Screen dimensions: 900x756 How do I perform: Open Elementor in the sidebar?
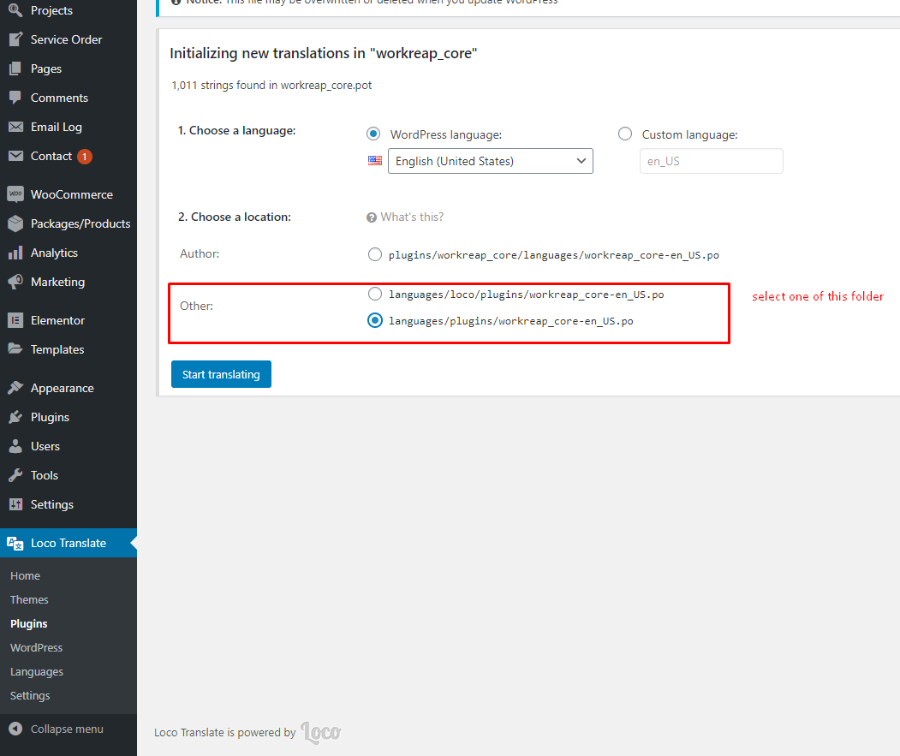(57, 320)
